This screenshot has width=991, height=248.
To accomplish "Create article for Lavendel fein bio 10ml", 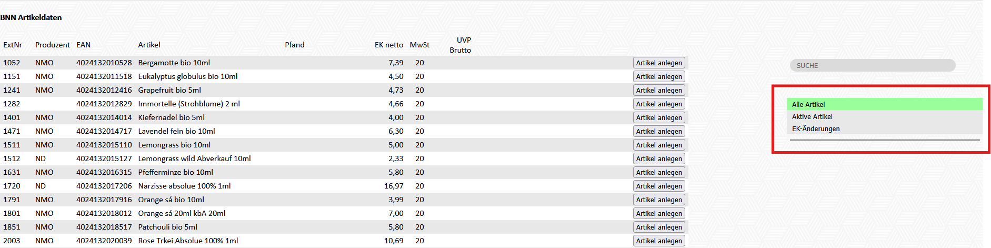I will (x=658, y=131).
